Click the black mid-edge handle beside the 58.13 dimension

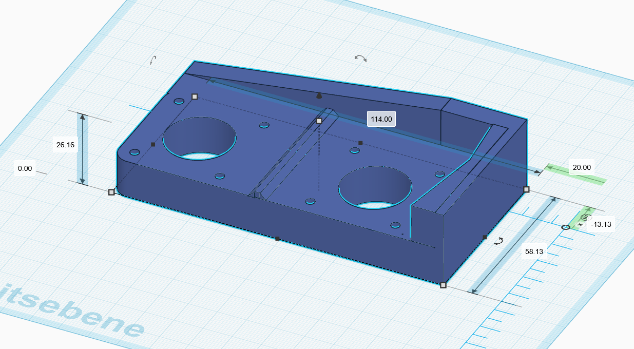[485, 237]
